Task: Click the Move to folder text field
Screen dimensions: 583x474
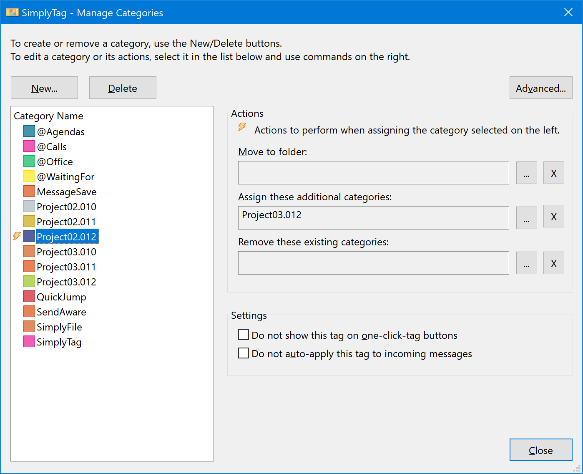Action: [x=374, y=173]
